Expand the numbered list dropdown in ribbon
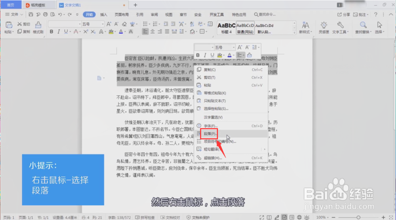The height and width of the screenshot is (220, 396). tap(160, 24)
